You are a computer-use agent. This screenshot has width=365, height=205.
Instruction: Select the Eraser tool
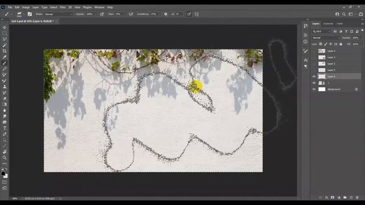tap(5, 99)
